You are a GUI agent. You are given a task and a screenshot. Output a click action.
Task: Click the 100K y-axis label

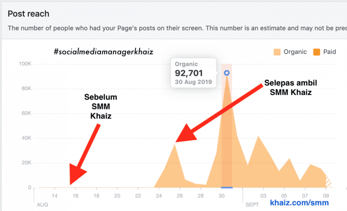25,64
